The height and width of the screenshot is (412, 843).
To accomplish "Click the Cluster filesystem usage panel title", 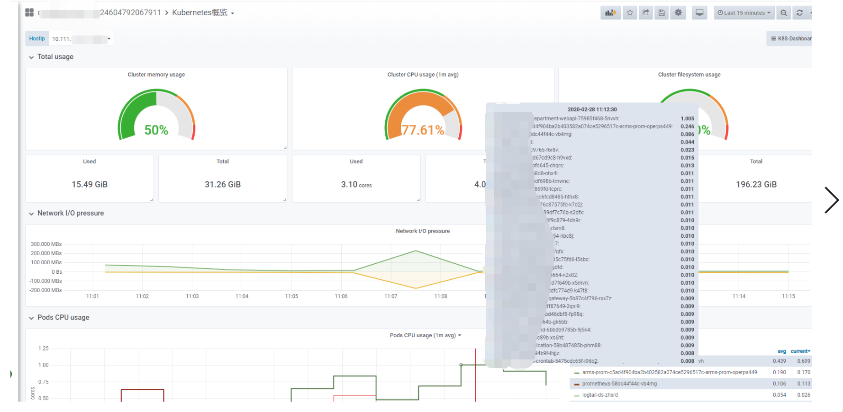I will (x=689, y=75).
